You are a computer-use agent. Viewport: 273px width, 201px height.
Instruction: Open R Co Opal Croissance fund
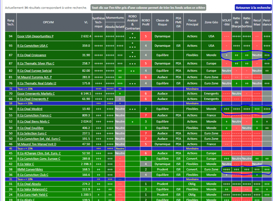click(x=32, y=55)
